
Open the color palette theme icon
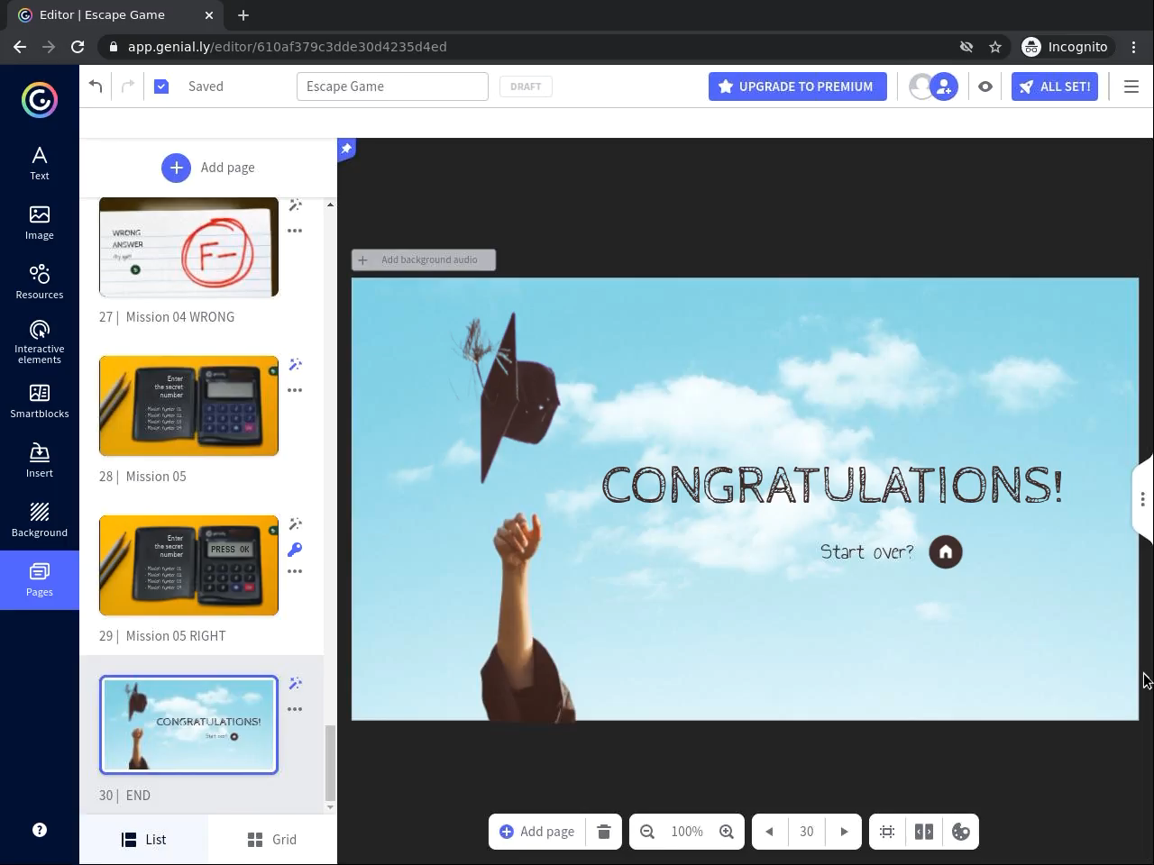[x=961, y=832]
